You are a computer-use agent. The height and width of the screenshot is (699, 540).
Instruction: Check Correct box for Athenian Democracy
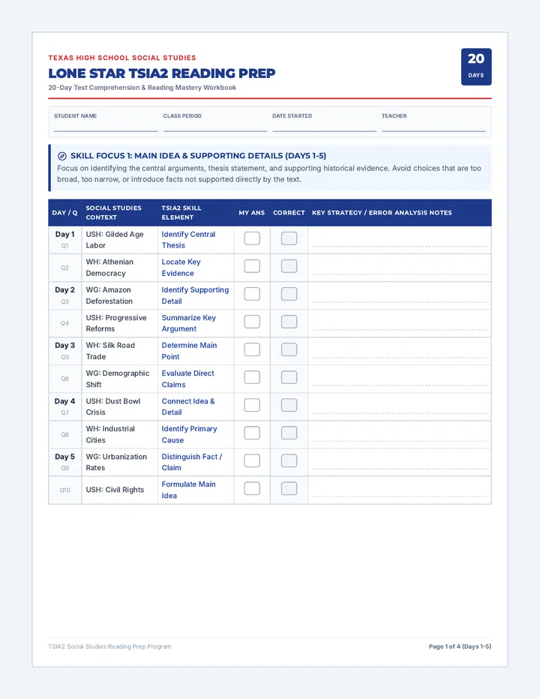pos(289,266)
